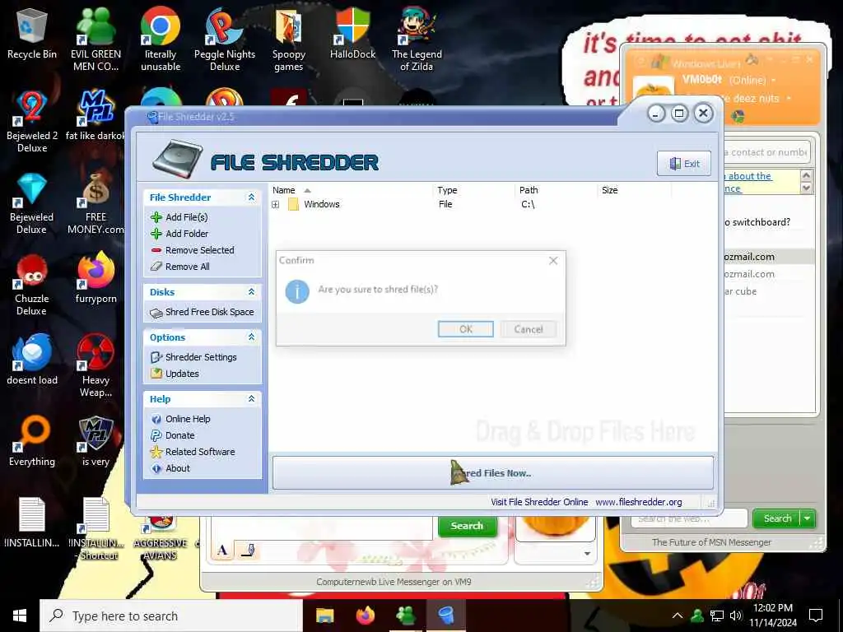Viewport: 843px width, 632px height.
Task: Sort file list by Size column
Action: (x=610, y=190)
